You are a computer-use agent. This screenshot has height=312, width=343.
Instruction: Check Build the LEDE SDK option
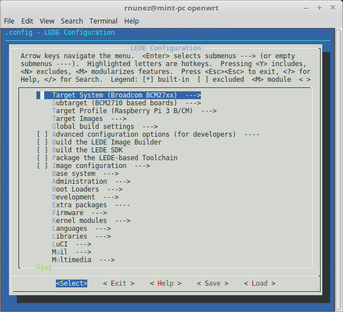(43, 150)
